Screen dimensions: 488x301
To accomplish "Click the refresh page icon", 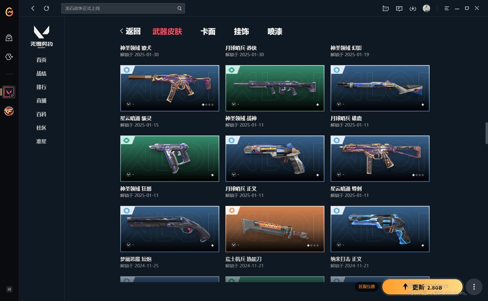I will 46,8.
